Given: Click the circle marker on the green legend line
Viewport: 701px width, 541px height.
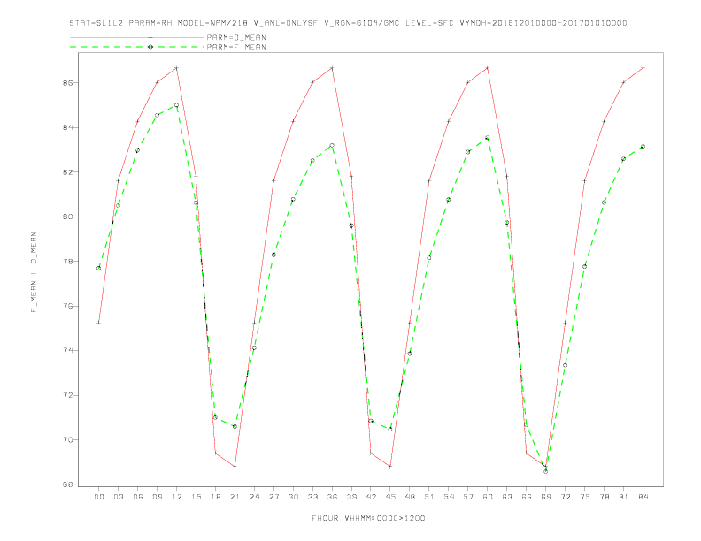Looking at the screenshot, I should point(150,47).
